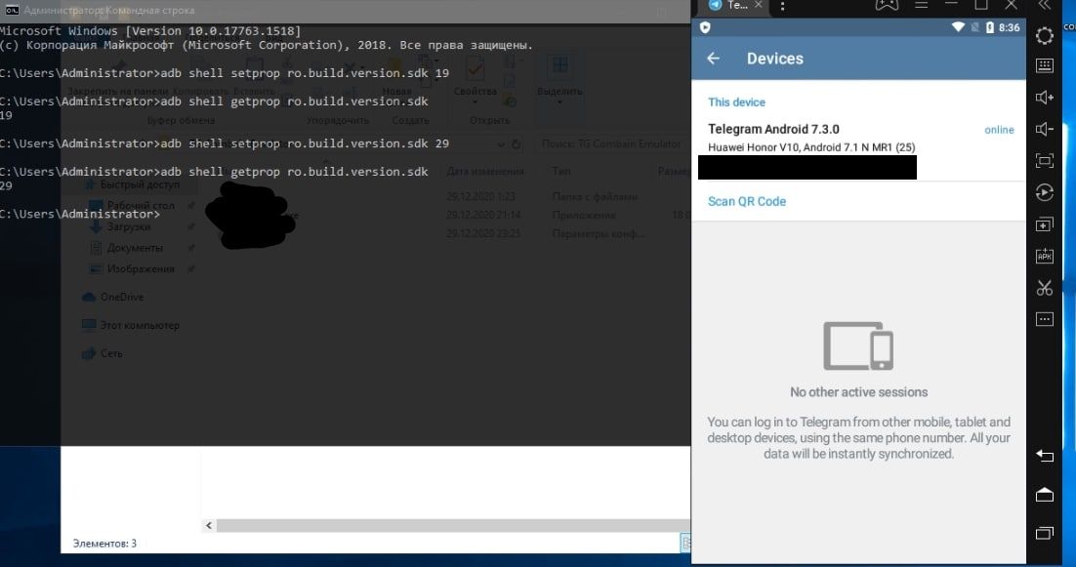Tap the Android home button in sidebar

coord(1045,495)
